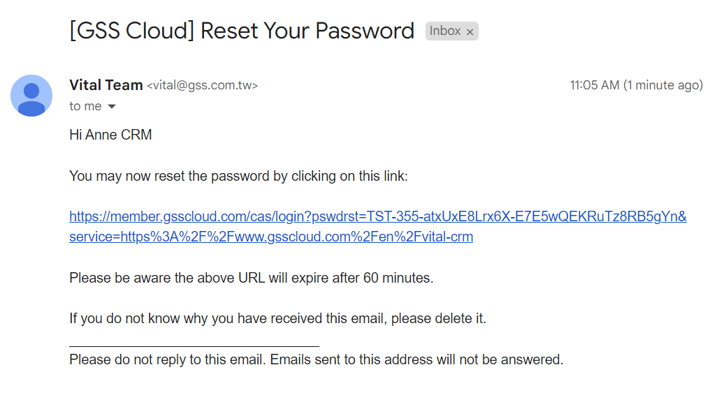The width and height of the screenshot is (719, 402).
Task: Open the member.gsscloud.com password reset link
Action: [377, 216]
